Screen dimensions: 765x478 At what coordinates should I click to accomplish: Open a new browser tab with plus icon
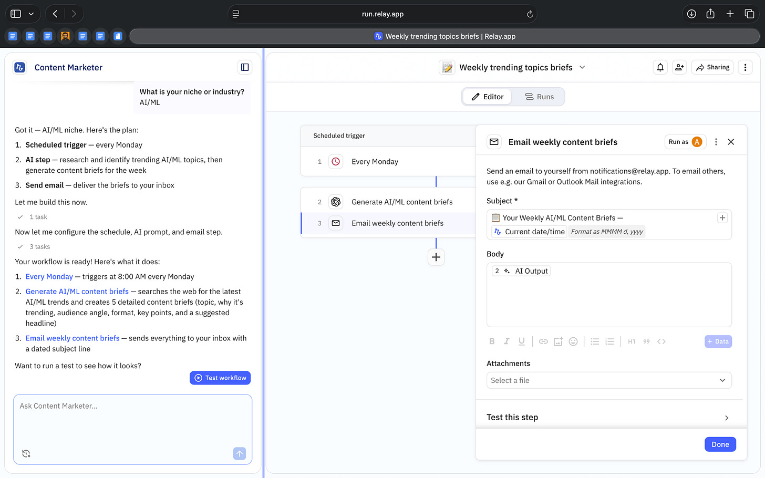(x=730, y=14)
